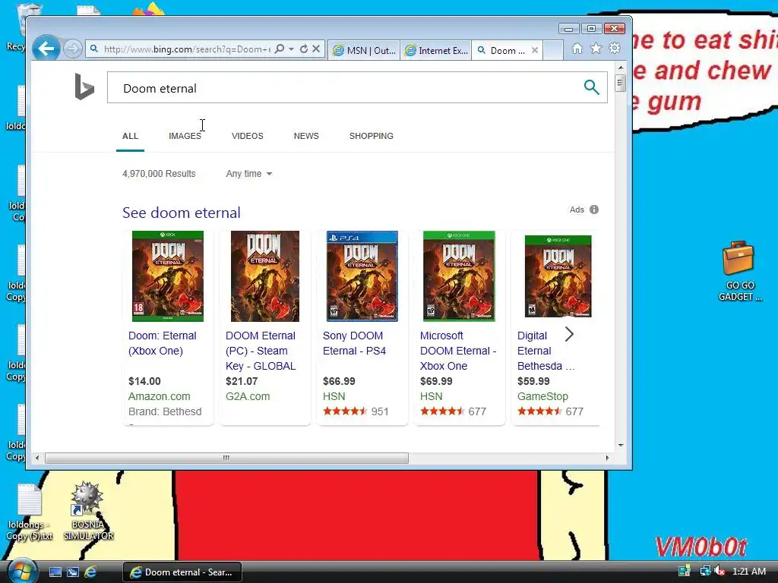Click the network tray icon
This screenshot has width=778, height=583.
pyautogui.click(x=705, y=571)
